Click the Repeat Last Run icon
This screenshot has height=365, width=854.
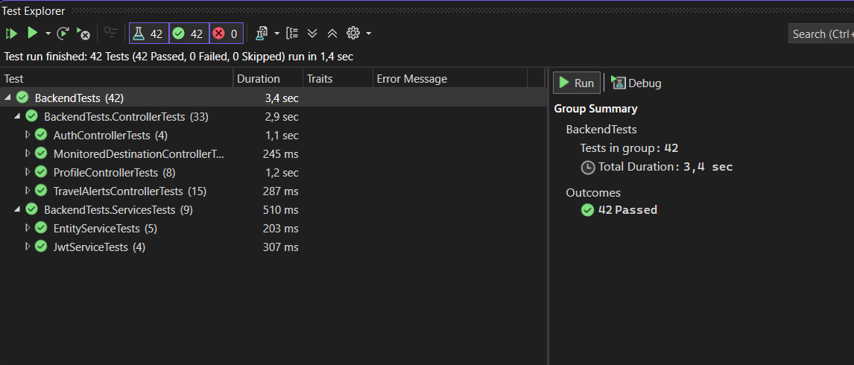tap(64, 34)
